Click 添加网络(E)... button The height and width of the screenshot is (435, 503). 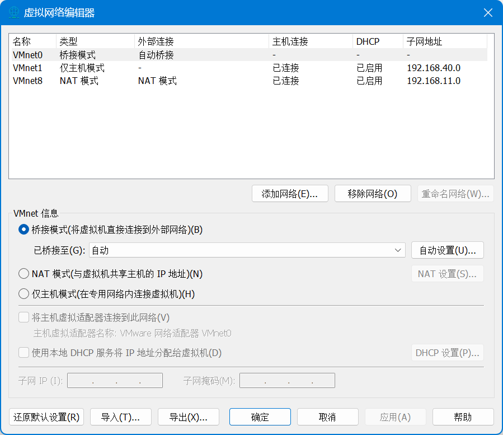pyautogui.click(x=290, y=194)
